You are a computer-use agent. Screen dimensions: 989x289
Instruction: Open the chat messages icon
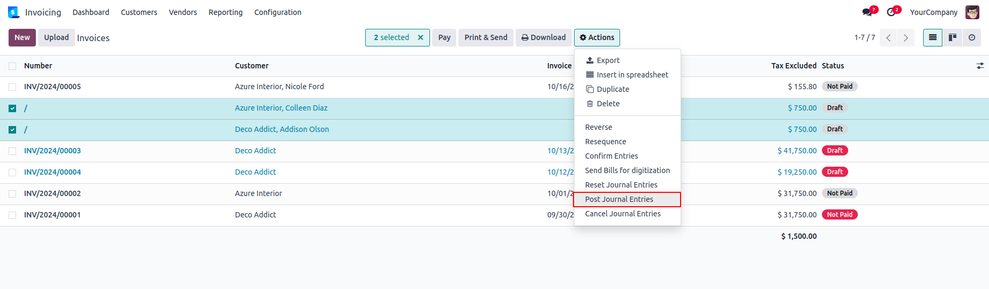tap(867, 12)
